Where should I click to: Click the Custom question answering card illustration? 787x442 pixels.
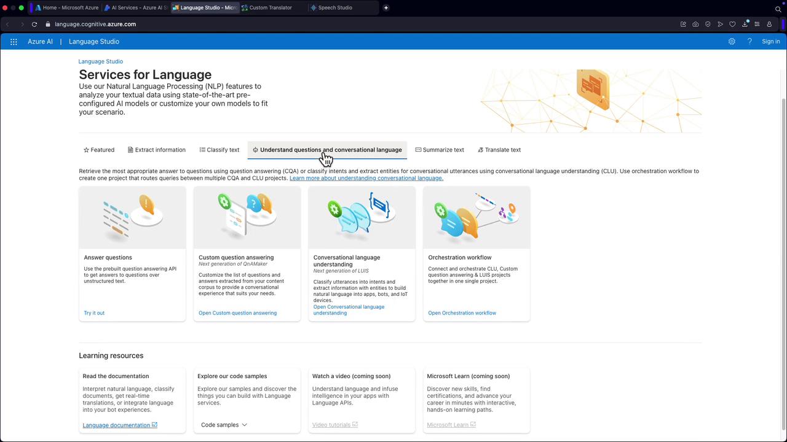(x=247, y=218)
